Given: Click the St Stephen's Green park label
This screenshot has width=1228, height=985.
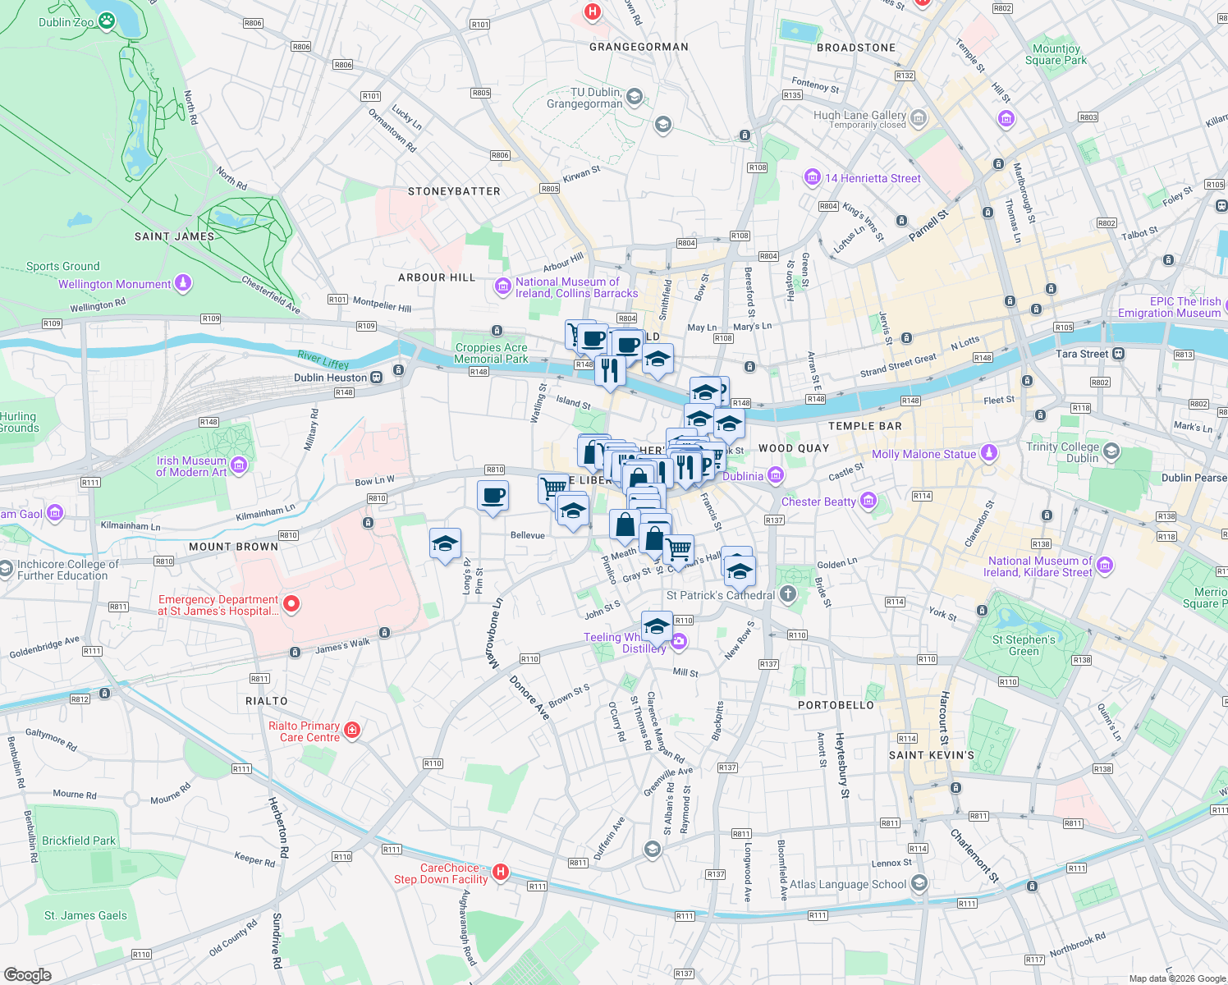Looking at the screenshot, I should pos(1024,645).
